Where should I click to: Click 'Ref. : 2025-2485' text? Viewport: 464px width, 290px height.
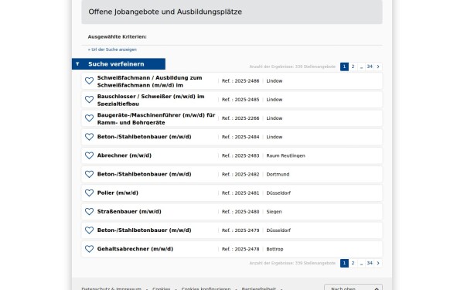pos(241,100)
